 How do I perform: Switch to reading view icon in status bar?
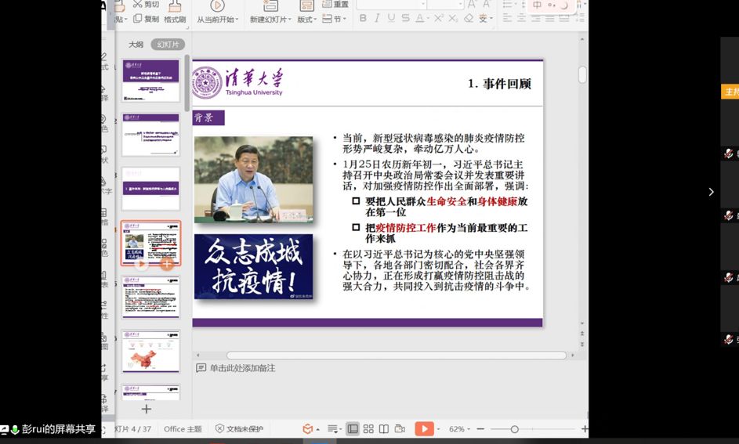pyautogui.click(x=384, y=429)
